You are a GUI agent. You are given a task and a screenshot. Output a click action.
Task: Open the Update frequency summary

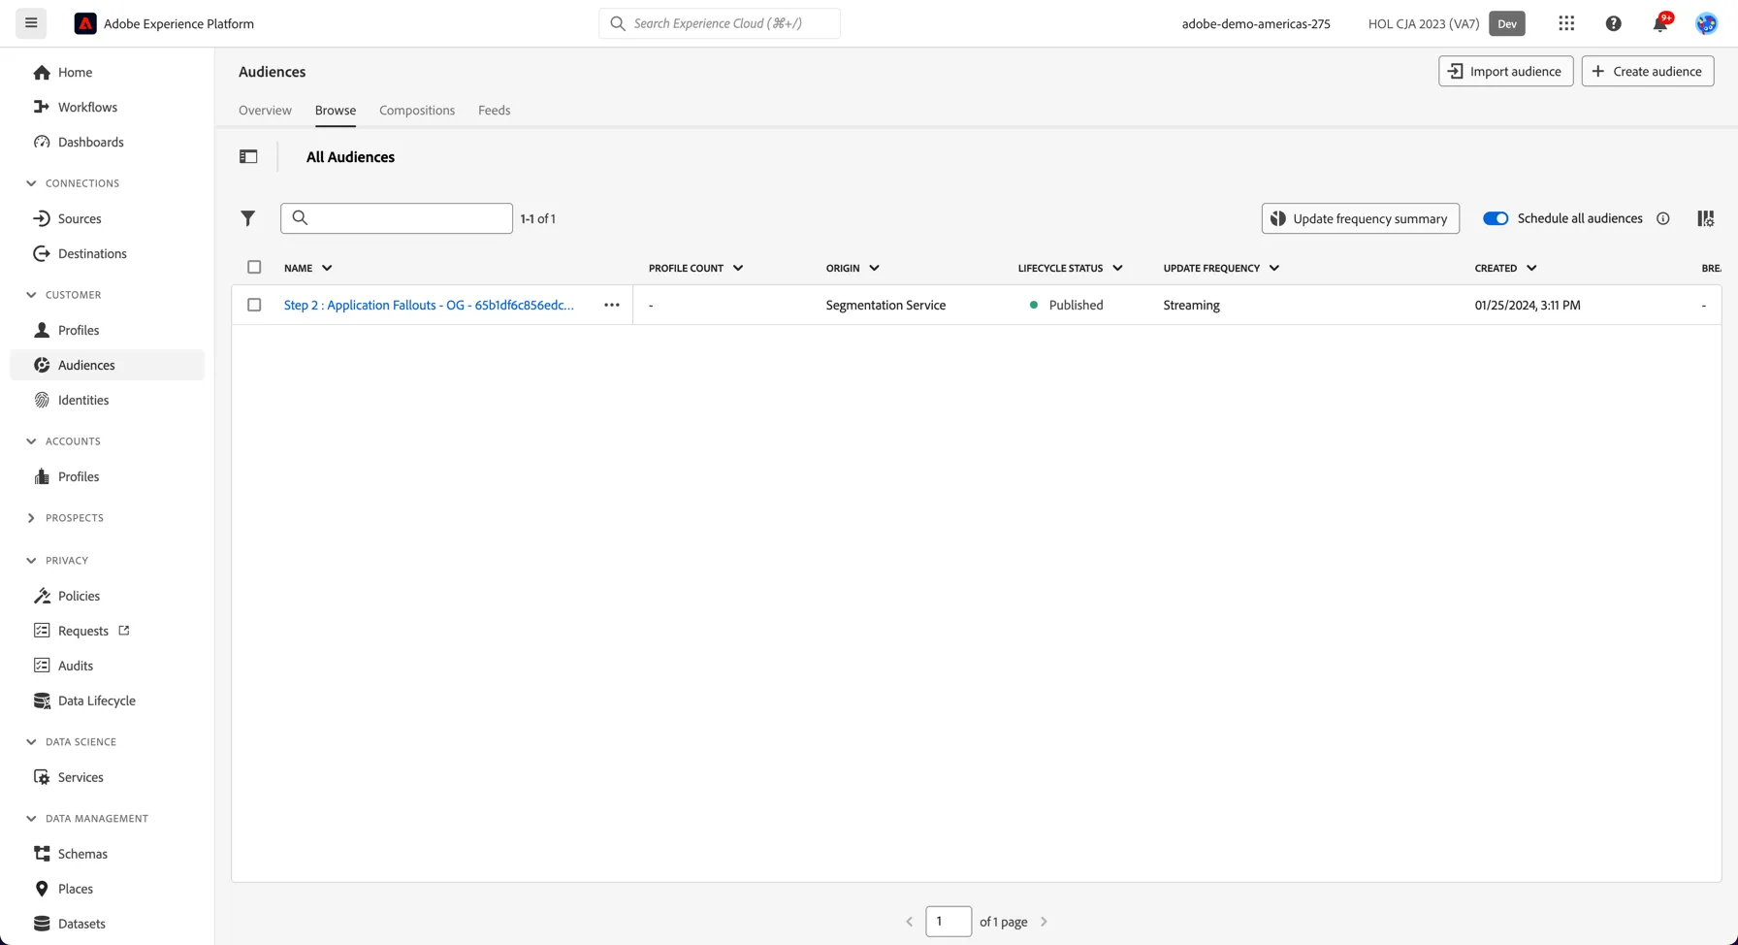point(1360,218)
